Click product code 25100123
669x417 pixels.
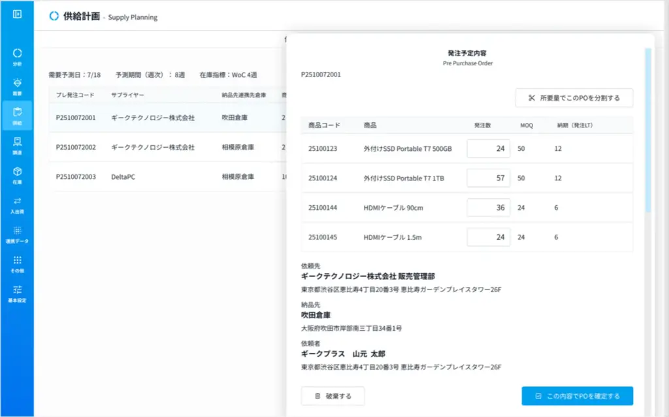click(x=323, y=148)
